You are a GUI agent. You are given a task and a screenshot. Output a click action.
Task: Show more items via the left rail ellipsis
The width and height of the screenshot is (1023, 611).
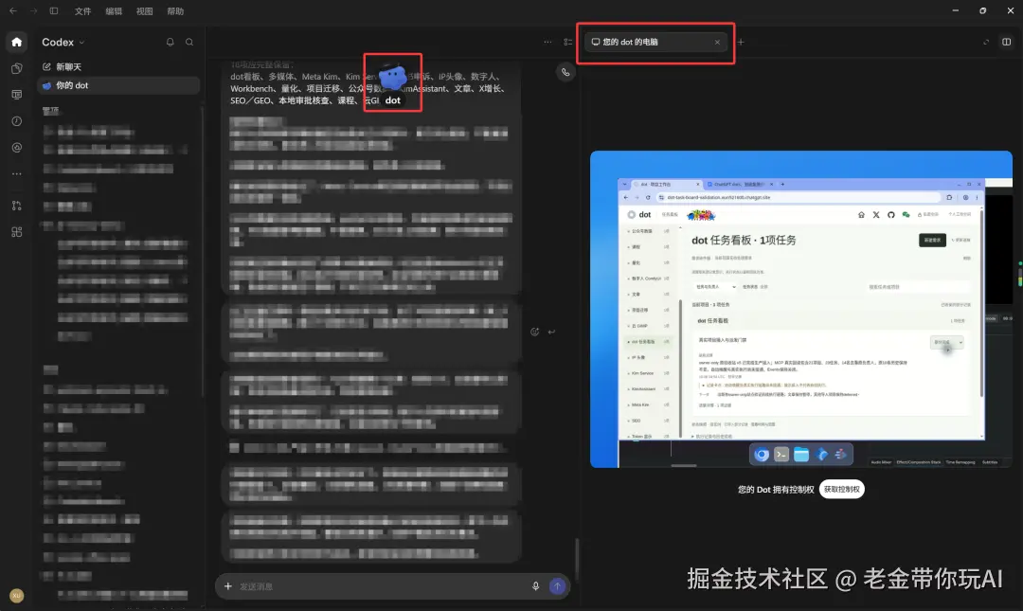point(16,173)
